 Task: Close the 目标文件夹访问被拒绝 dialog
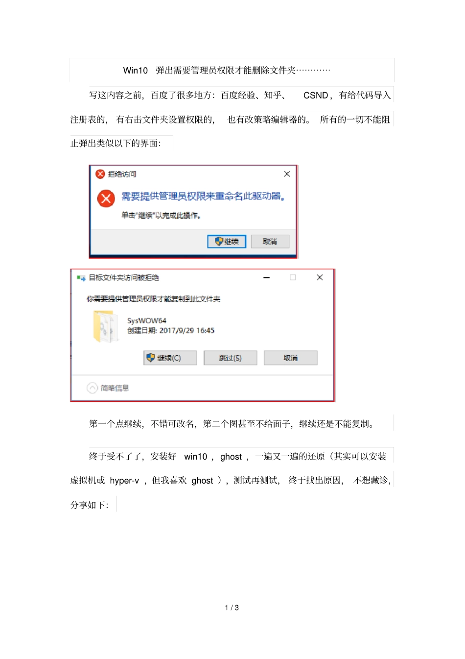320,277
